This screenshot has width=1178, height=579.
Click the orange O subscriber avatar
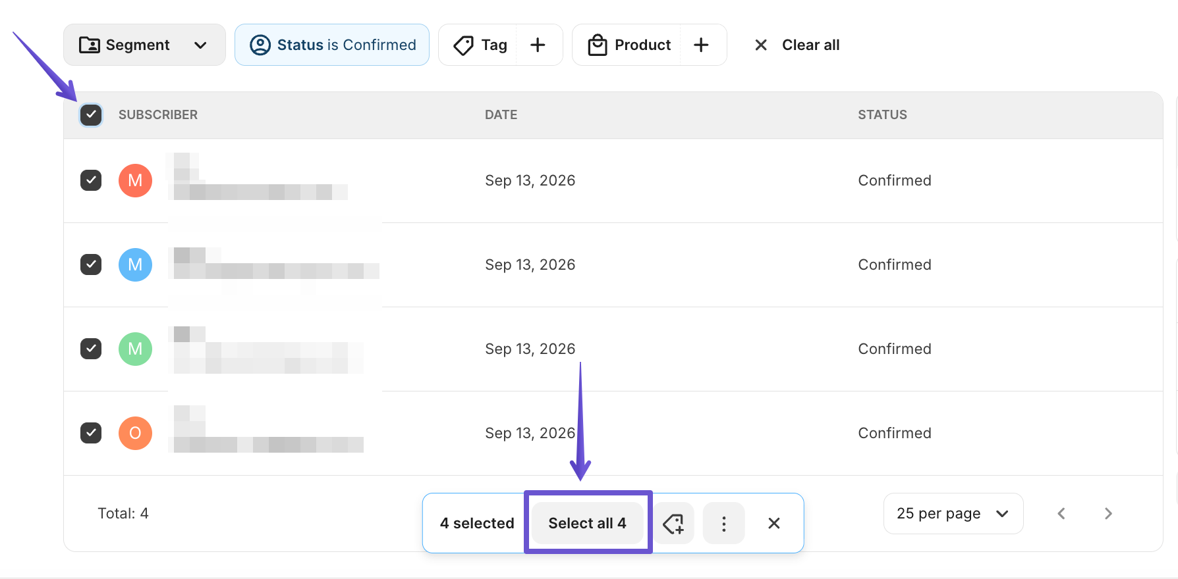coord(135,433)
